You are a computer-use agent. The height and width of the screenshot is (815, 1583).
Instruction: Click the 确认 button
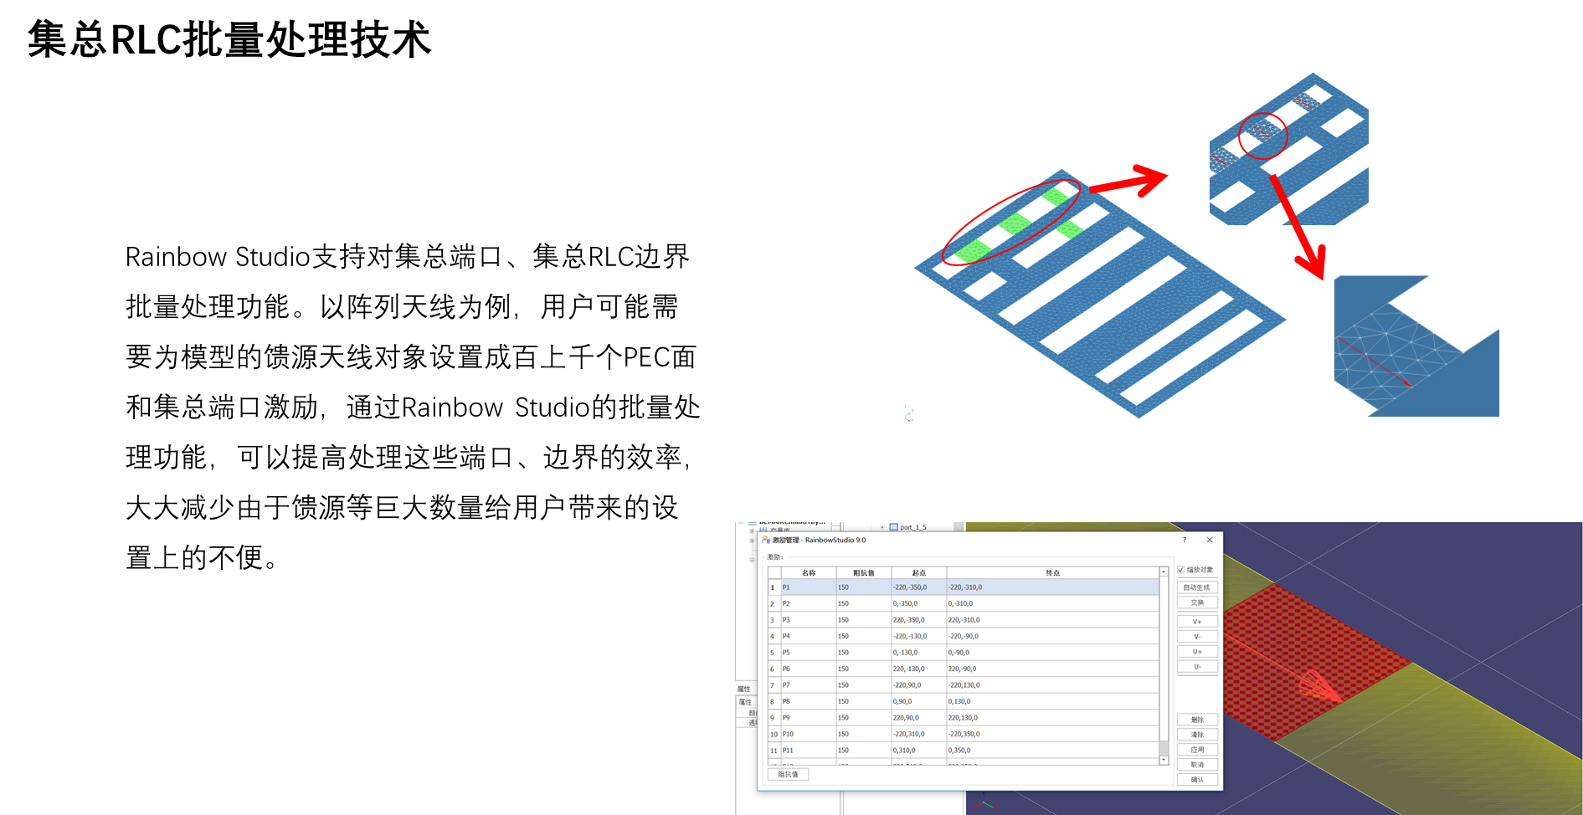1197,780
